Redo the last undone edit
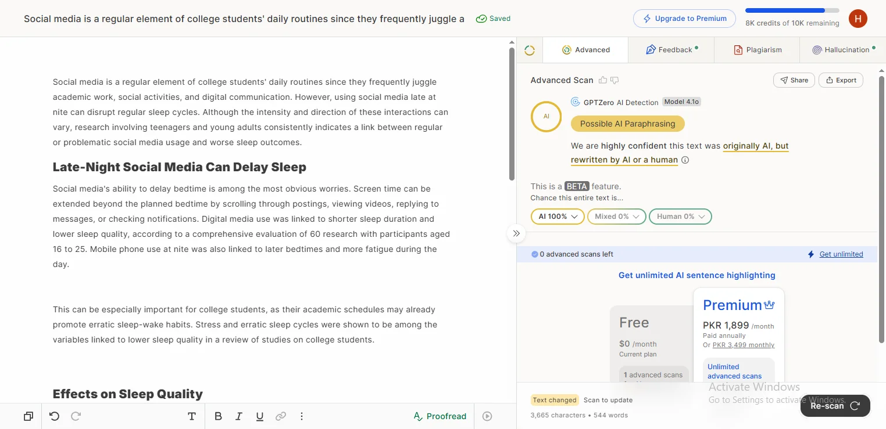The width and height of the screenshot is (886, 429). pyautogui.click(x=76, y=416)
